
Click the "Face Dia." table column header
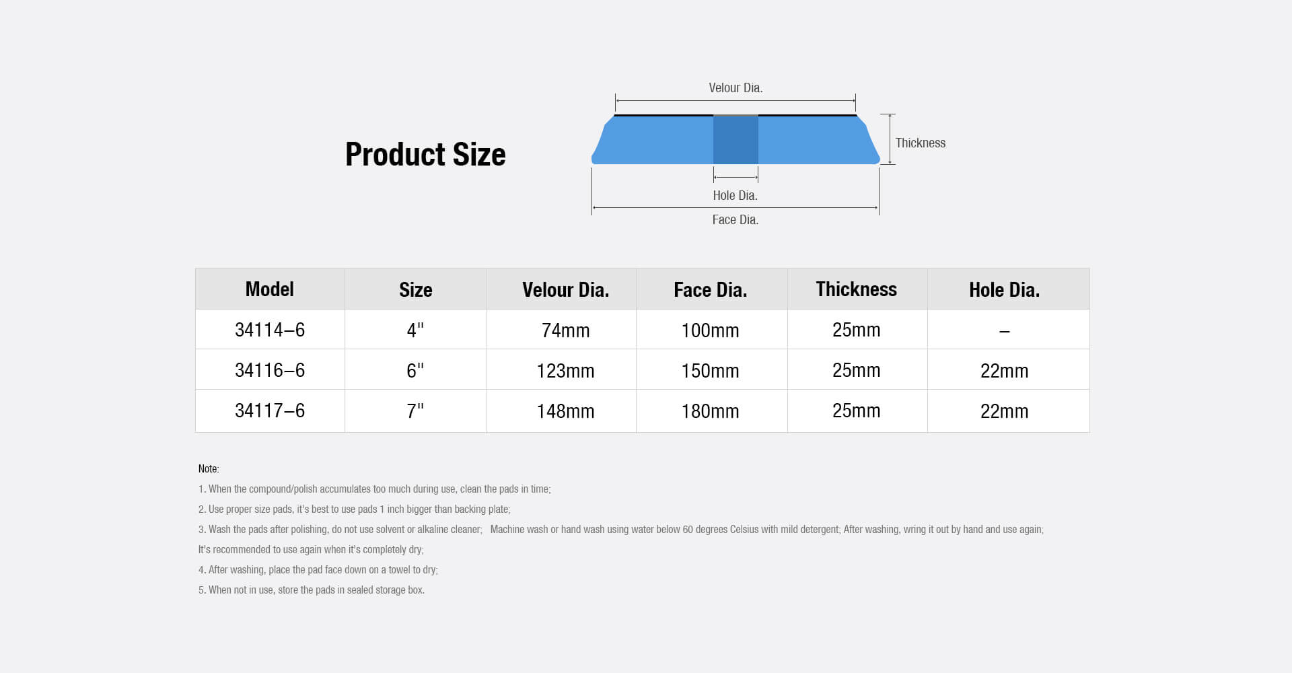tap(710, 289)
